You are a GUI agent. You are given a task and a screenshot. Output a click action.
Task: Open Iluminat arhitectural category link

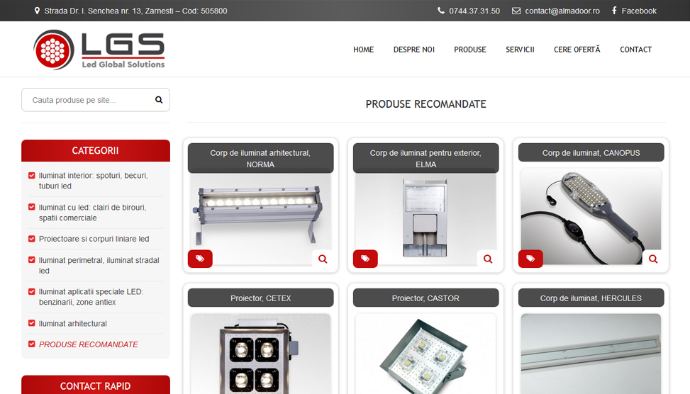pyautogui.click(x=73, y=323)
